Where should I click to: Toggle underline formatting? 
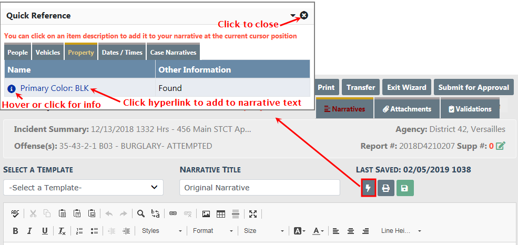click(45, 231)
